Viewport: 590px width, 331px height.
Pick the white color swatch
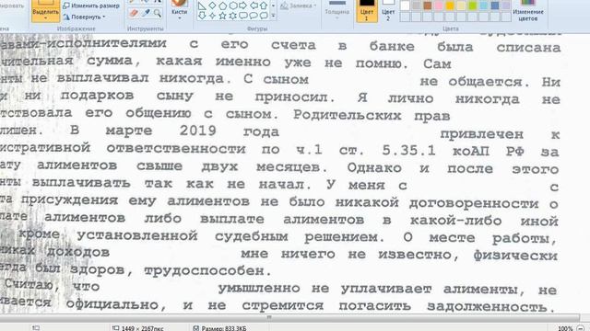point(405,6)
